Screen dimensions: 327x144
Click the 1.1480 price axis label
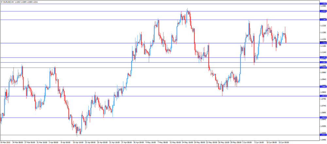pyautogui.click(x=323, y=6)
